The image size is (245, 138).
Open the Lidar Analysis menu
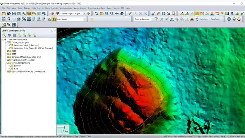coord(38,8)
